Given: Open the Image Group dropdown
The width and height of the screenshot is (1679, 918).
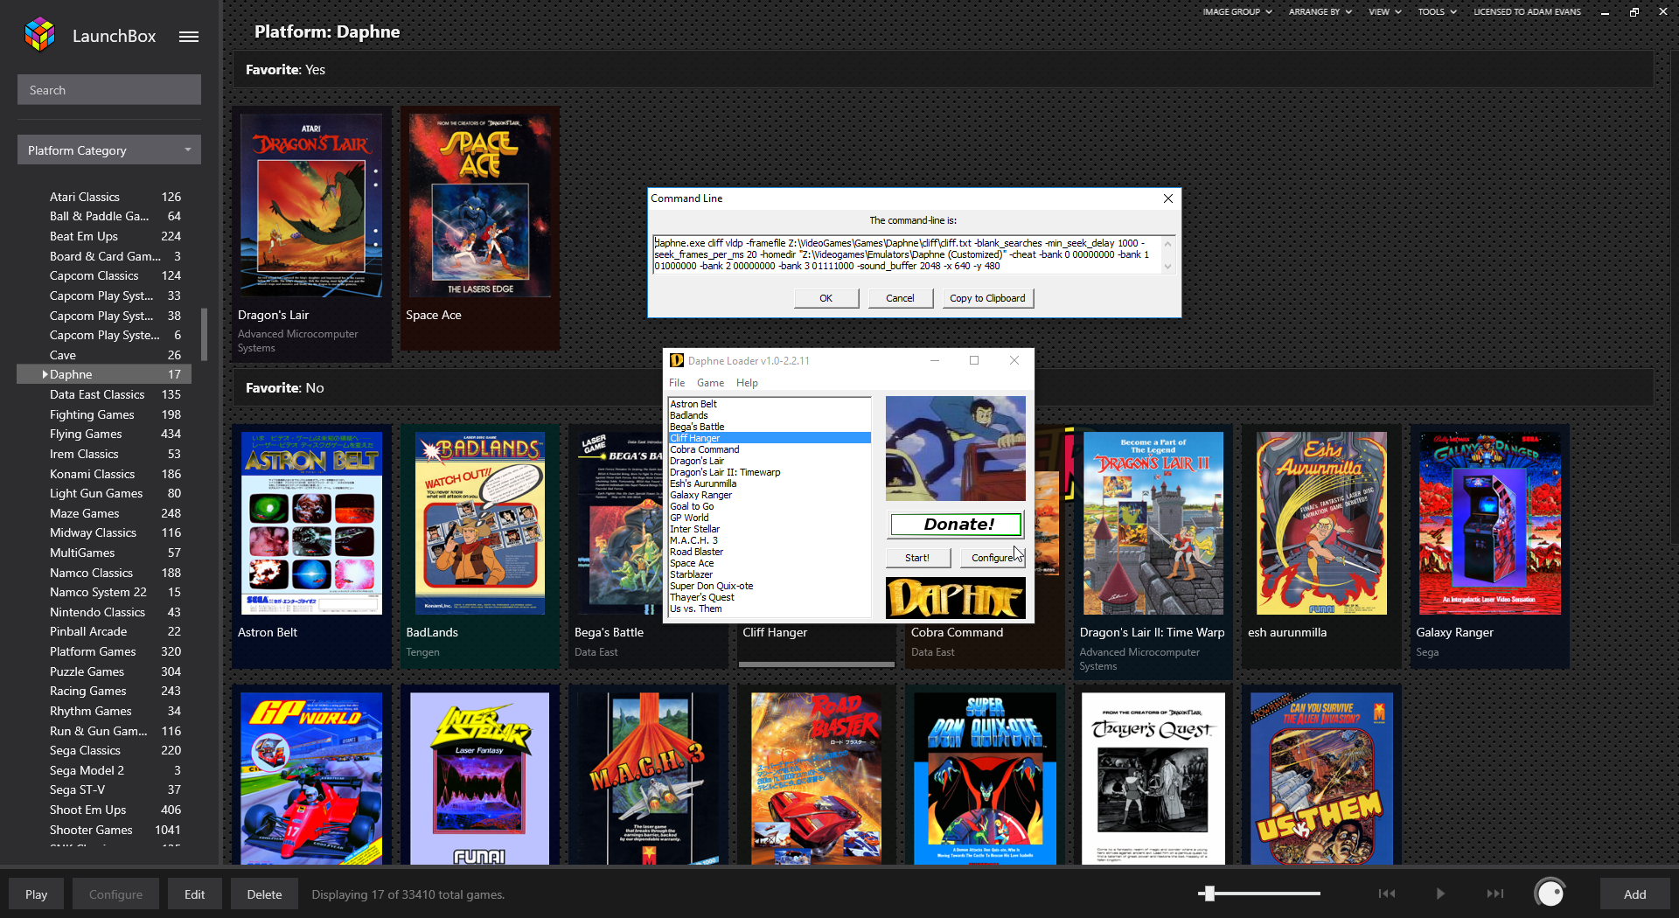Looking at the screenshot, I should click(1237, 12).
